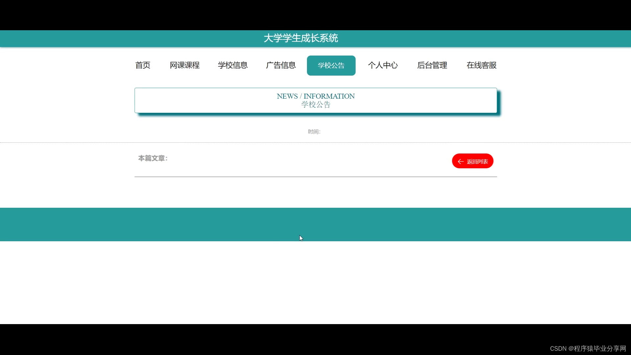
Task: Click the dotted separator line below 时间
Action: (315, 142)
